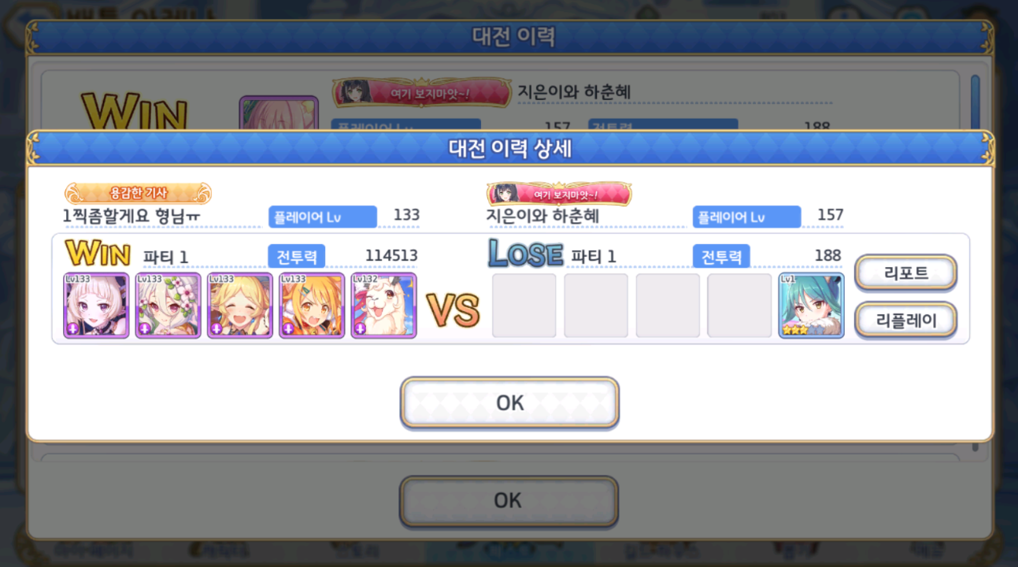Viewport: 1018px width, 567px height.
Task: Play the match with 리플레이 button
Action: 906,320
